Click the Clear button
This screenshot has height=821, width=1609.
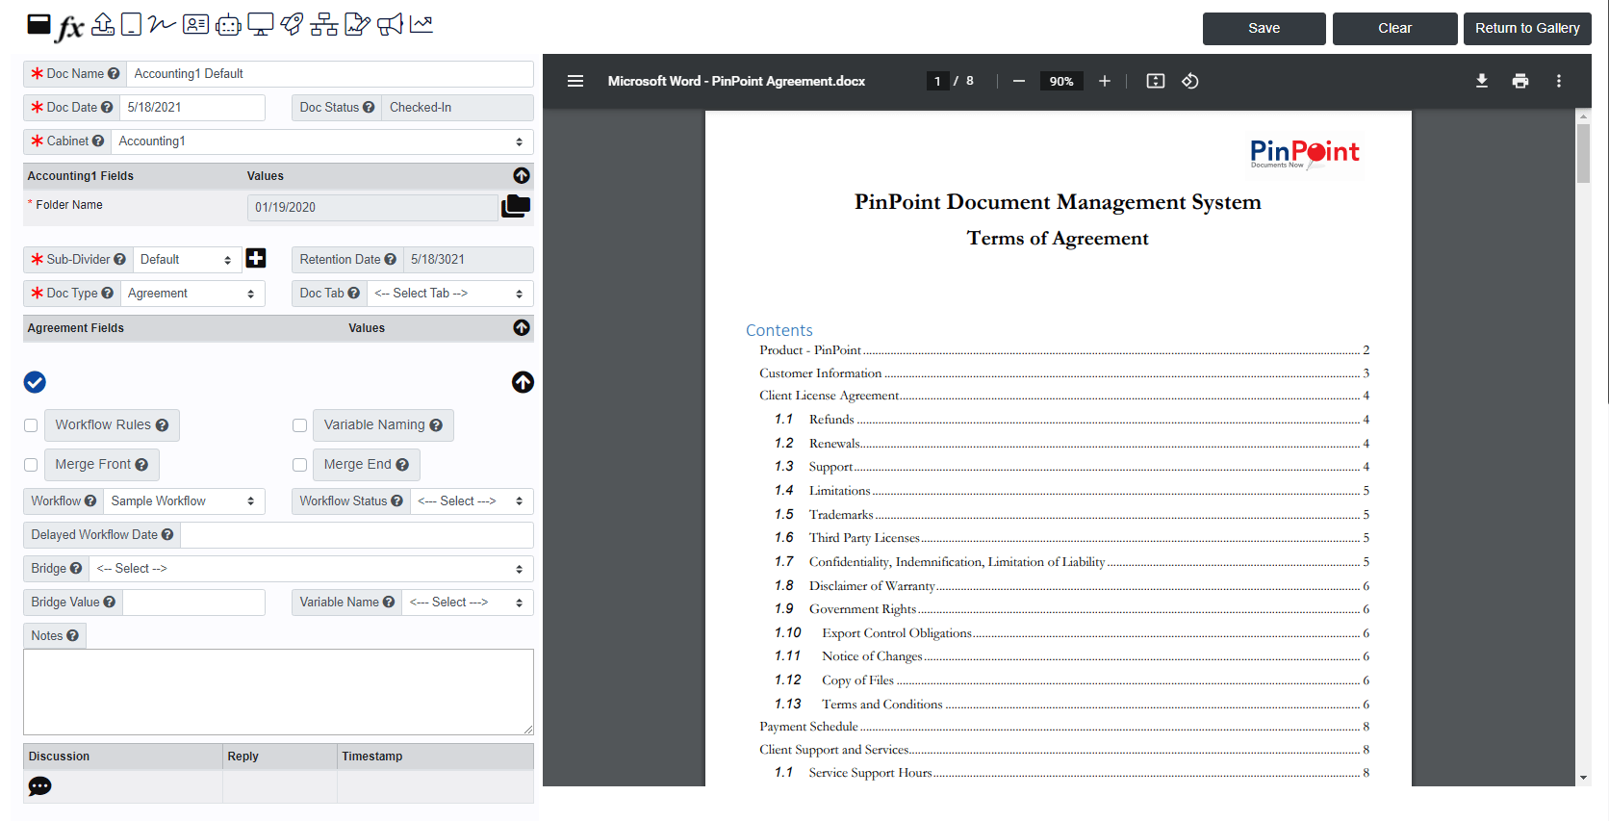tap(1395, 28)
